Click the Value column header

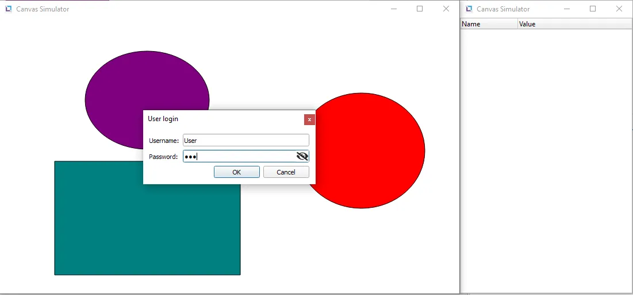(x=575, y=24)
